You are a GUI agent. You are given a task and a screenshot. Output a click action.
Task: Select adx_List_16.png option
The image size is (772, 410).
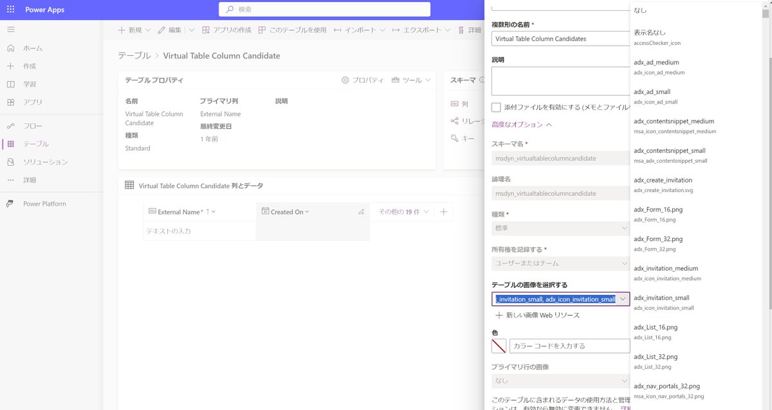[697, 332]
